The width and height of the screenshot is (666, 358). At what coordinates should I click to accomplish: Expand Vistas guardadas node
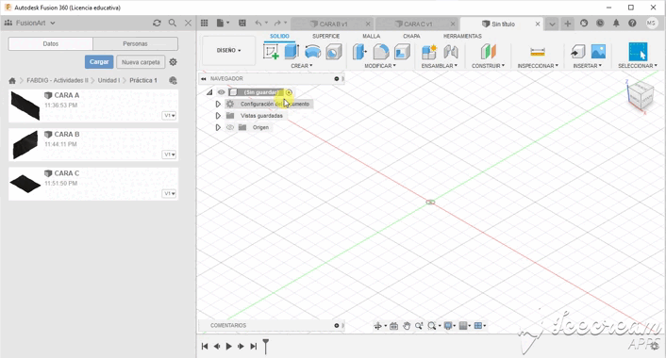218,115
